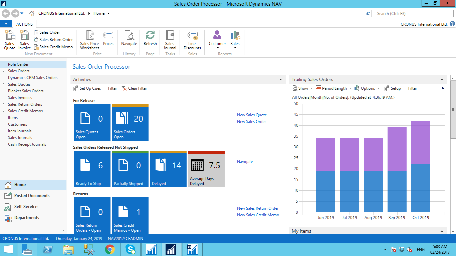Open Dynamics CRM Sales Orders list
The height and width of the screenshot is (256, 456).
point(33,78)
